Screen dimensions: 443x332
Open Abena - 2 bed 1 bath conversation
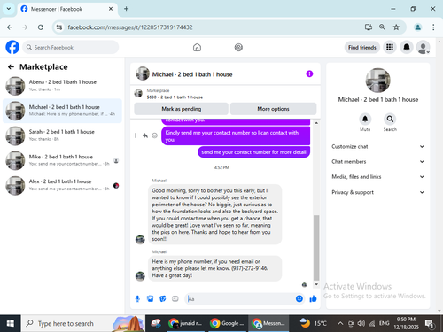point(62,86)
